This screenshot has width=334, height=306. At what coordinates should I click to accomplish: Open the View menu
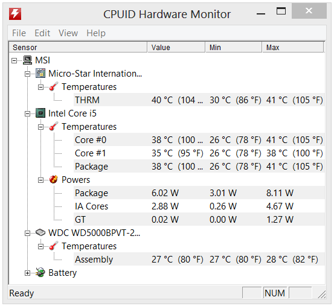68,33
